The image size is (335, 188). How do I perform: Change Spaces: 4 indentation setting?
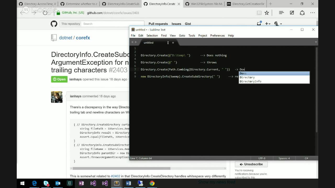click(x=284, y=158)
